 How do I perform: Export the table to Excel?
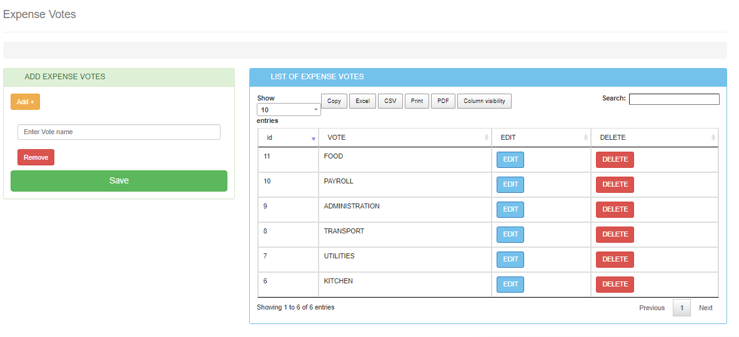click(362, 101)
